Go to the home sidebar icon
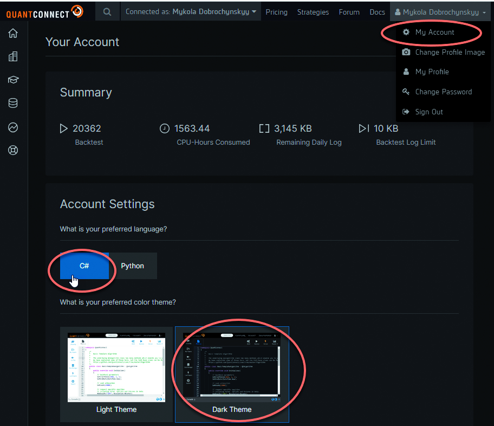This screenshot has width=494, height=426. click(x=13, y=33)
